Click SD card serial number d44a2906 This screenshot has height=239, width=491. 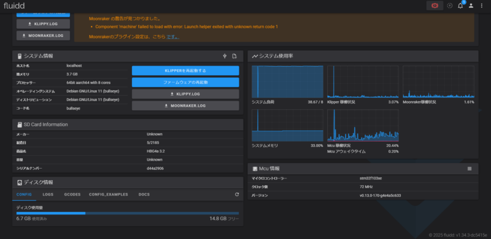tap(155, 169)
